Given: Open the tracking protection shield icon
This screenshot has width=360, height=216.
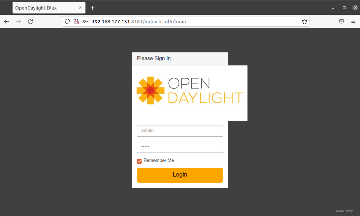Looking at the screenshot, I should pos(67,21).
